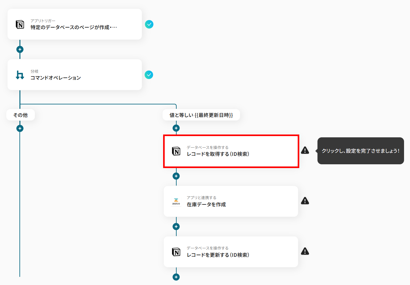Image resolution: width=410 pixels, height=285 pixels.
Task: Add a step below the app trigger card
Action: pos(20,50)
